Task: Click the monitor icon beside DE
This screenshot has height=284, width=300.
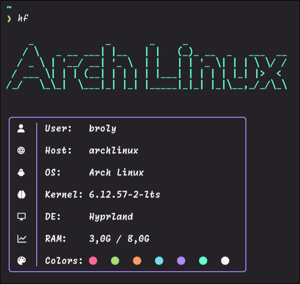Action: (x=21, y=216)
